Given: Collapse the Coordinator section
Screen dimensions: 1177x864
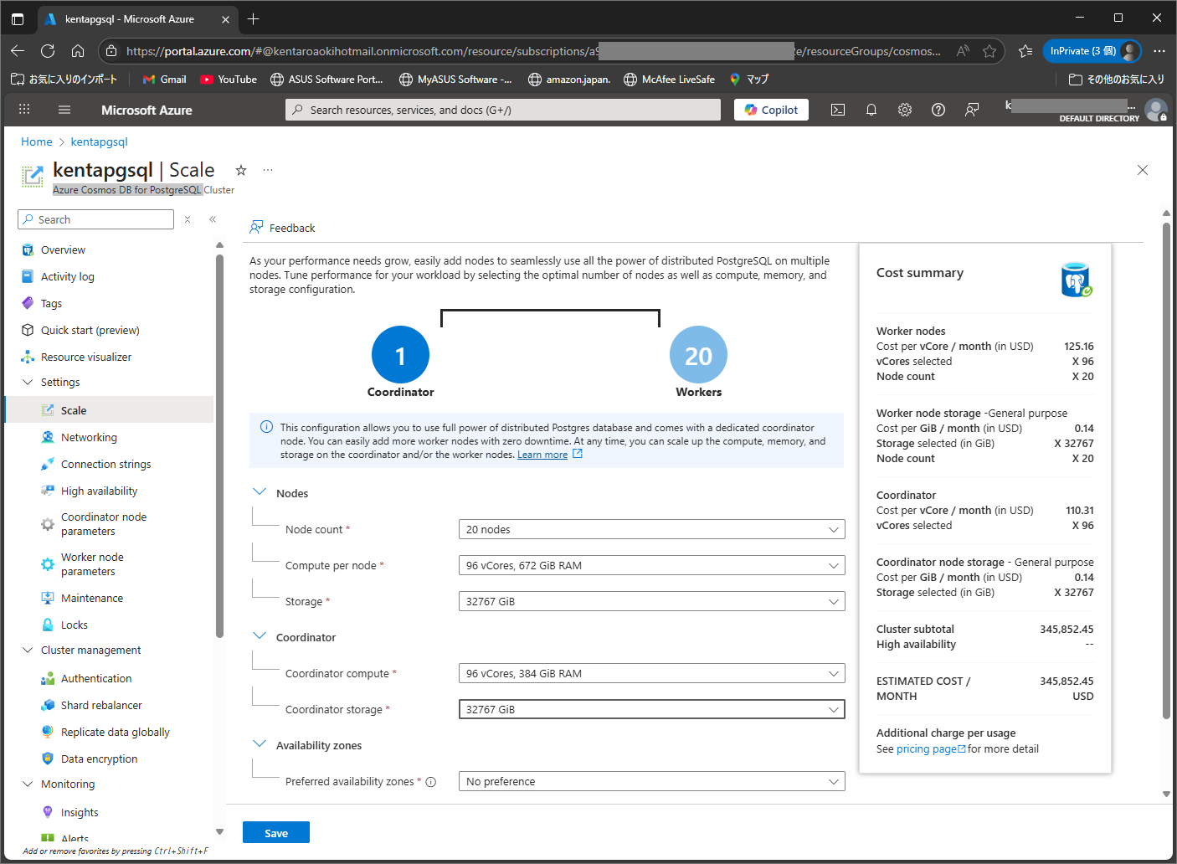Looking at the screenshot, I should pos(260,636).
